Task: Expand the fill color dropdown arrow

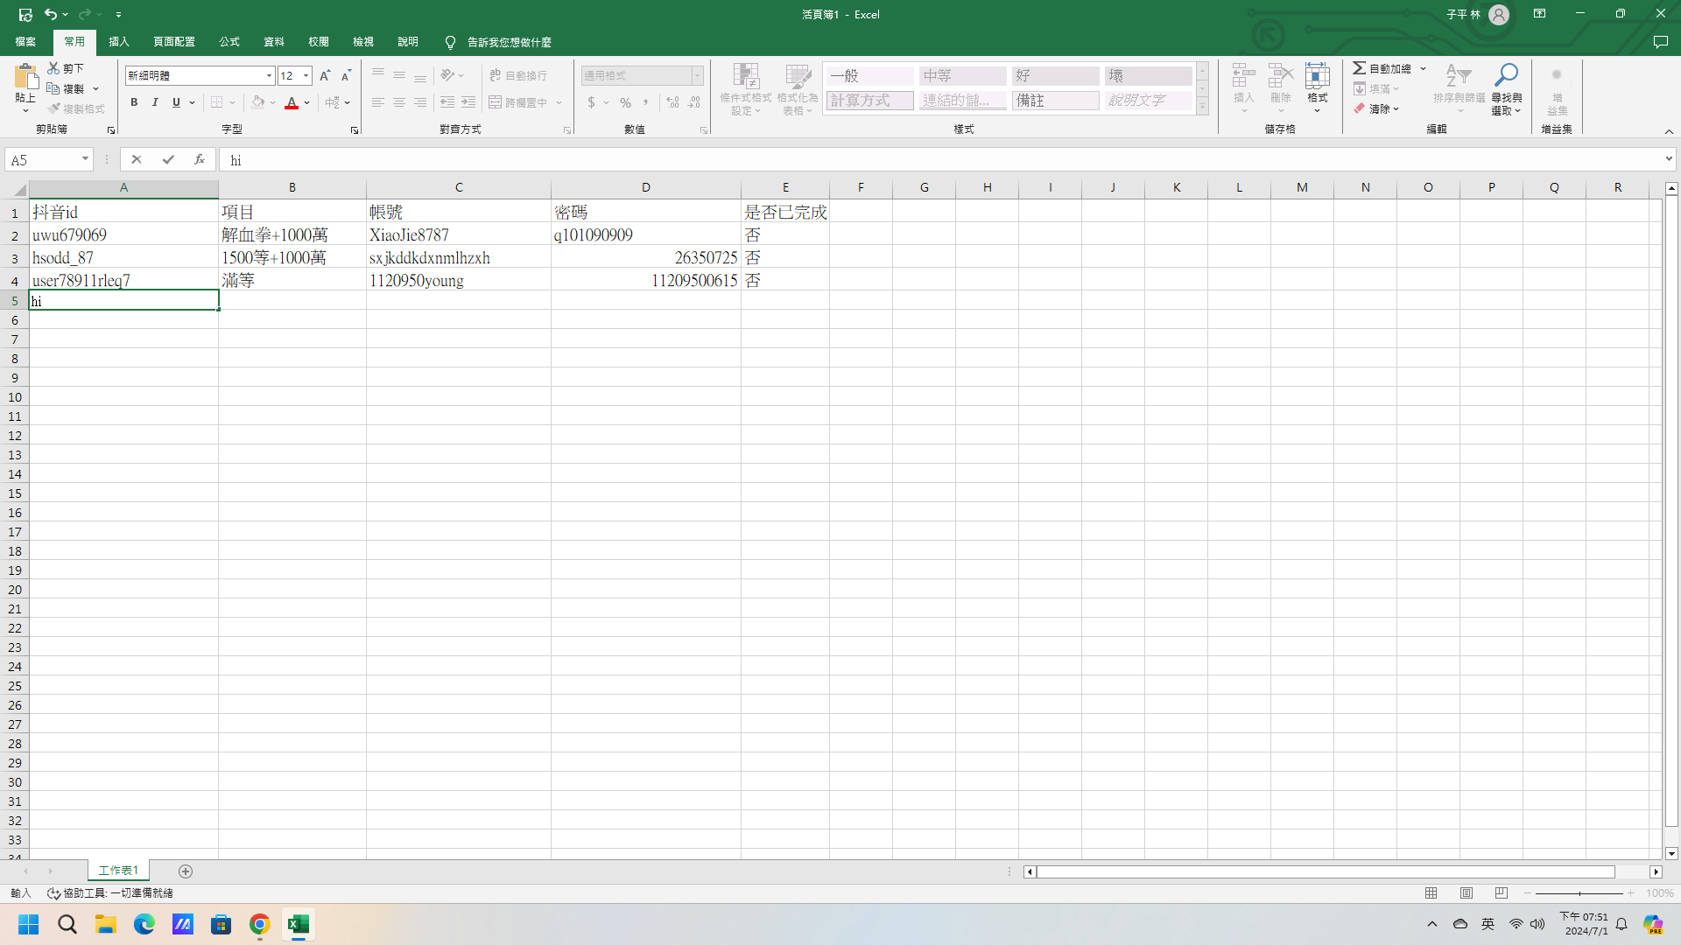Action: click(272, 102)
